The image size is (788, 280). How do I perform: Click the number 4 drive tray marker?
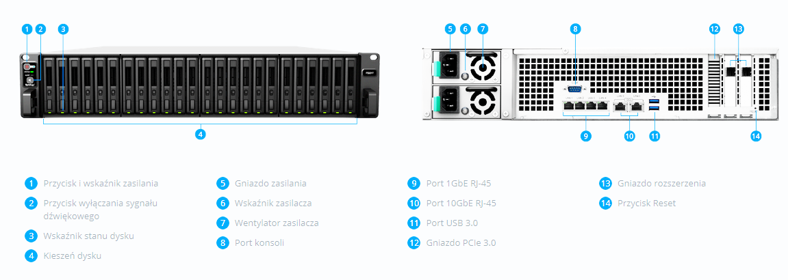pyautogui.click(x=200, y=135)
